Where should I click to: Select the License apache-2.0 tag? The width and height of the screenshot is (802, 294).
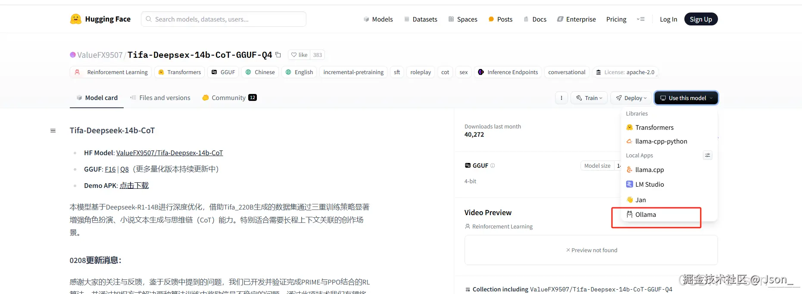pos(625,72)
